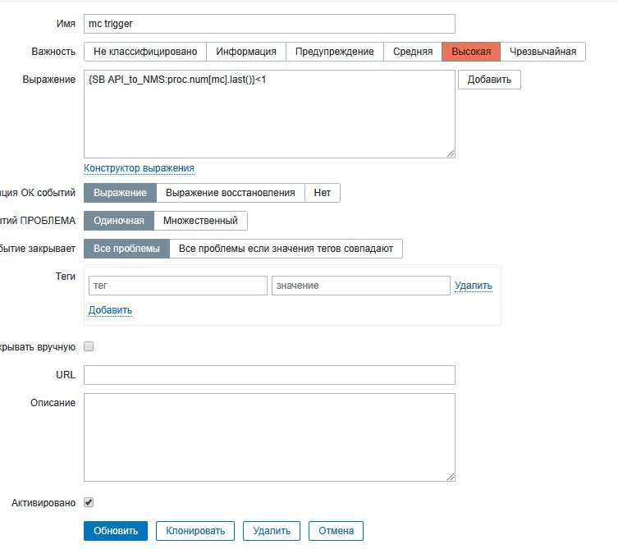
Task: Set severity to Предупреждение
Action: [335, 52]
